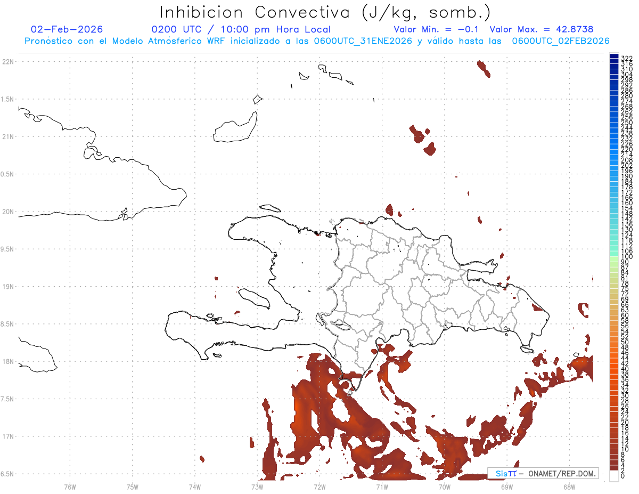
Task: Click the "22N" latitude label
Action: [8, 62]
